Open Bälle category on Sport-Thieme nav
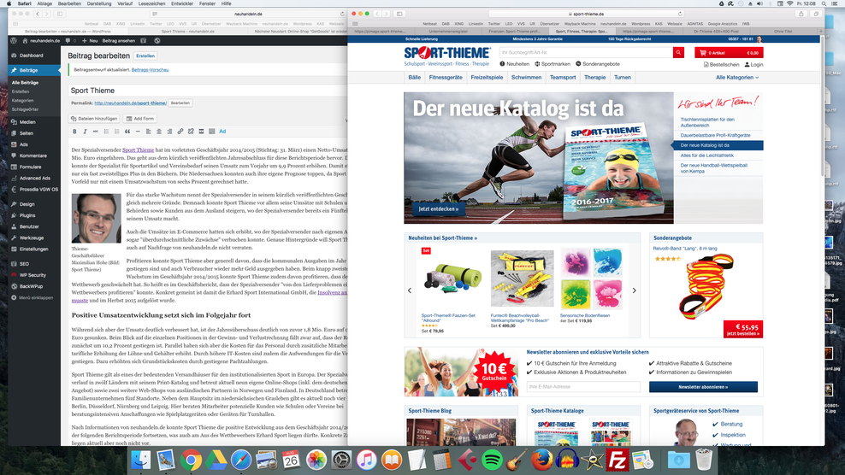The height and width of the screenshot is (475, 845). [x=415, y=78]
